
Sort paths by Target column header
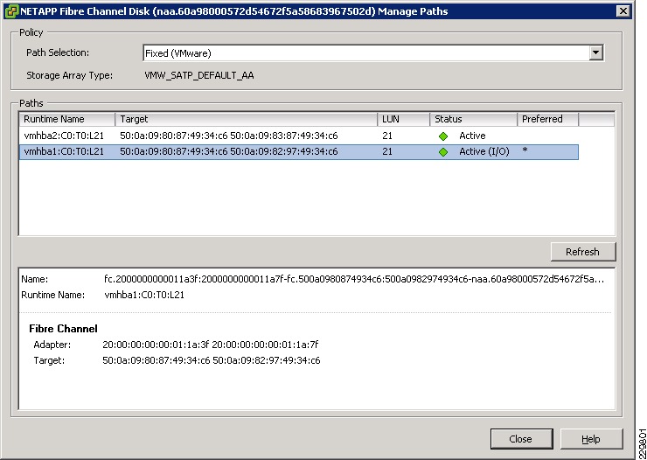pos(246,119)
